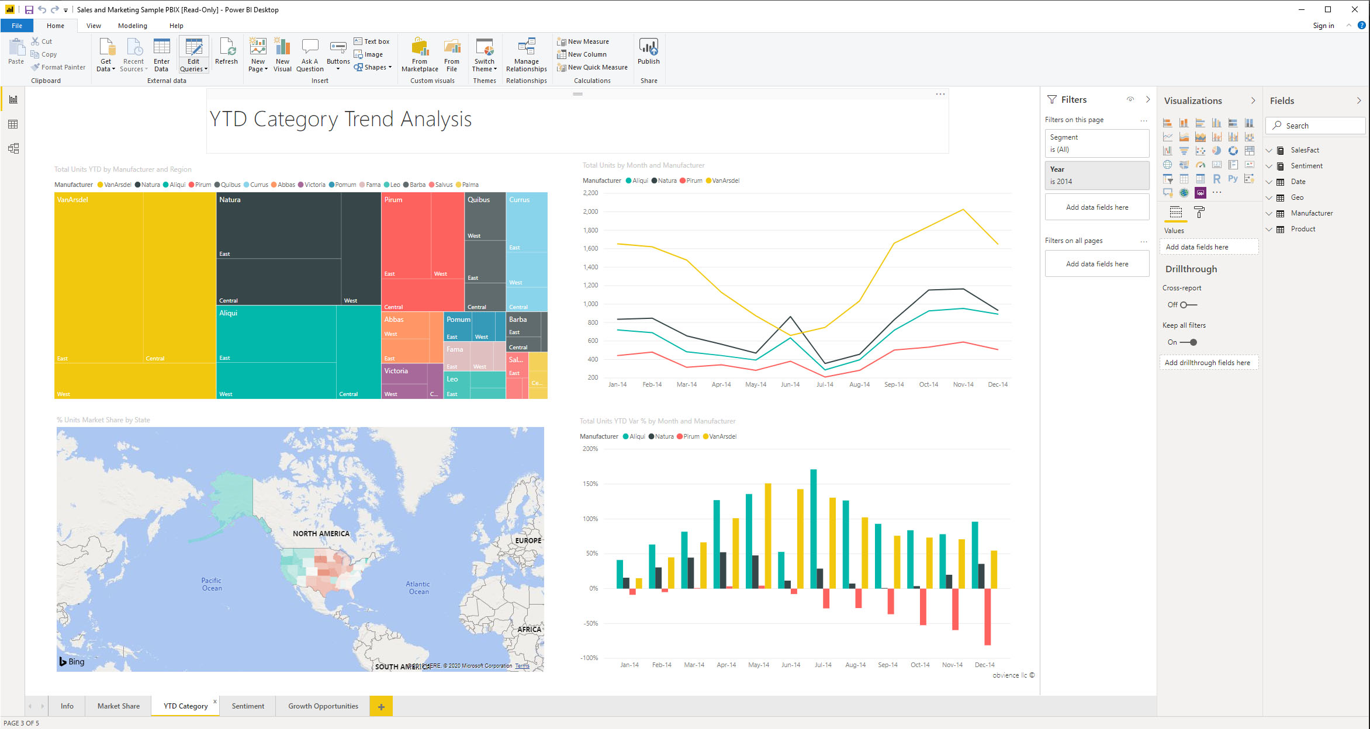Turn on the Cross-report toggle
The height and width of the screenshot is (729, 1370).
tap(1188, 305)
